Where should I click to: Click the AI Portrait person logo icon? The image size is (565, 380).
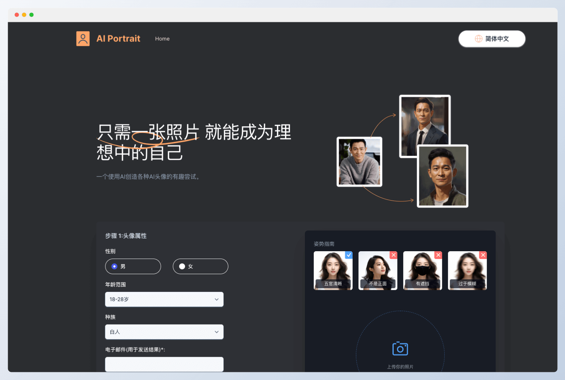point(83,38)
